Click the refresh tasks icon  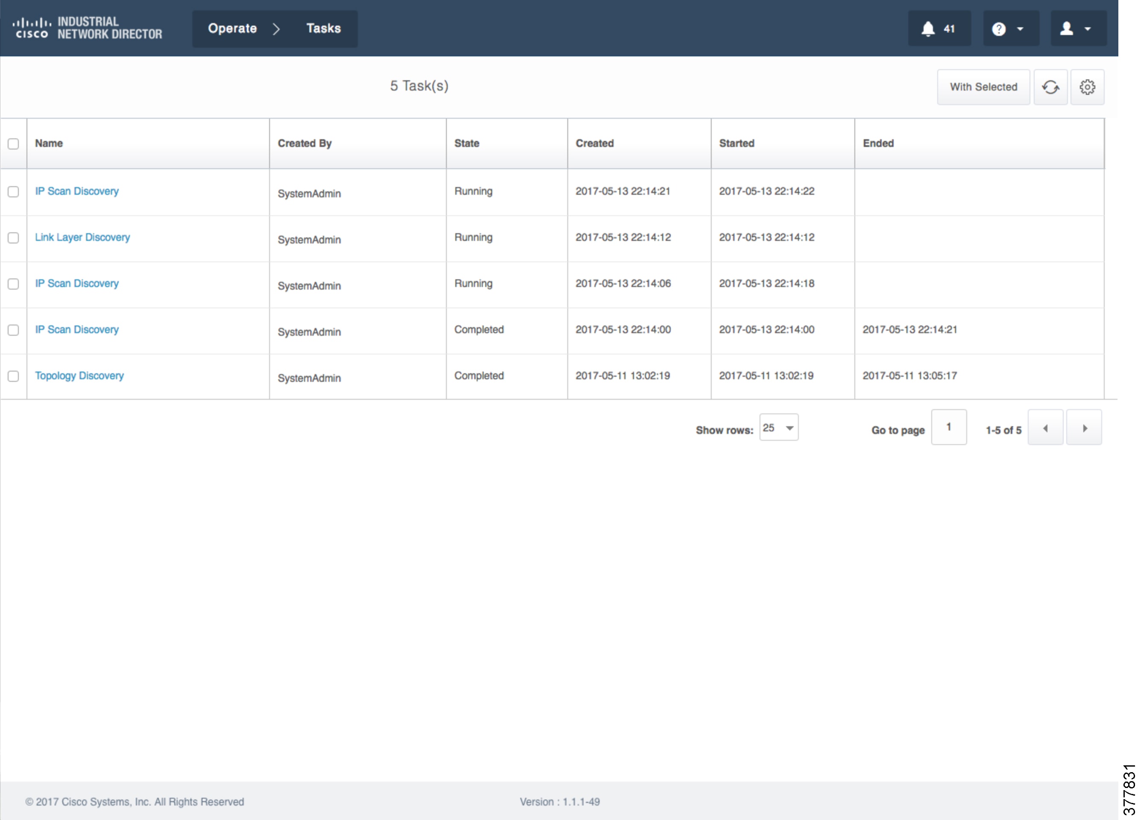1050,87
